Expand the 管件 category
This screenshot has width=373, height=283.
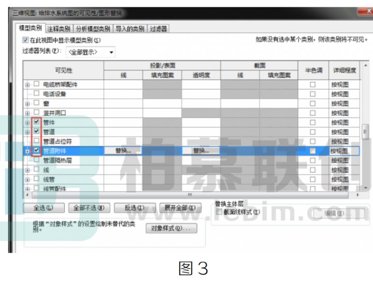pos(28,123)
